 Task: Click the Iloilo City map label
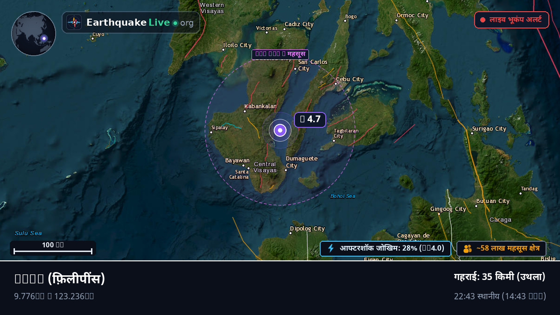[x=237, y=45]
